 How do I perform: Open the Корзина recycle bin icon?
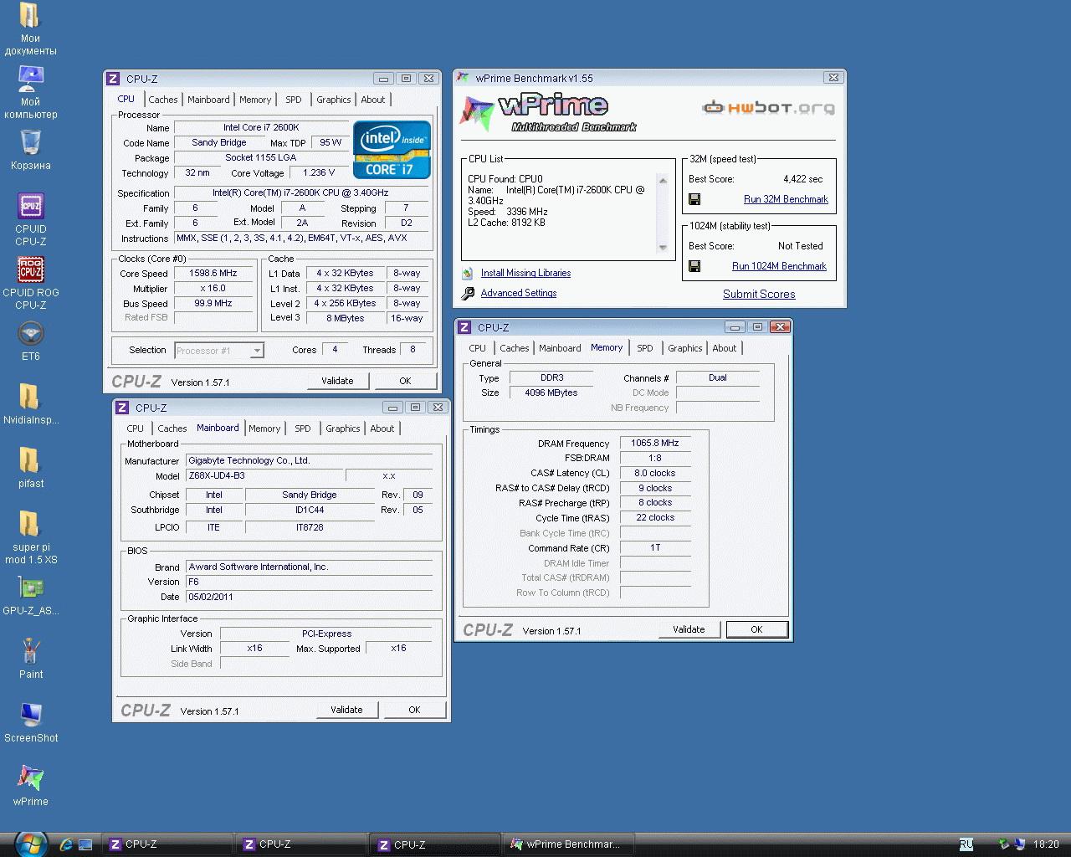click(x=30, y=150)
